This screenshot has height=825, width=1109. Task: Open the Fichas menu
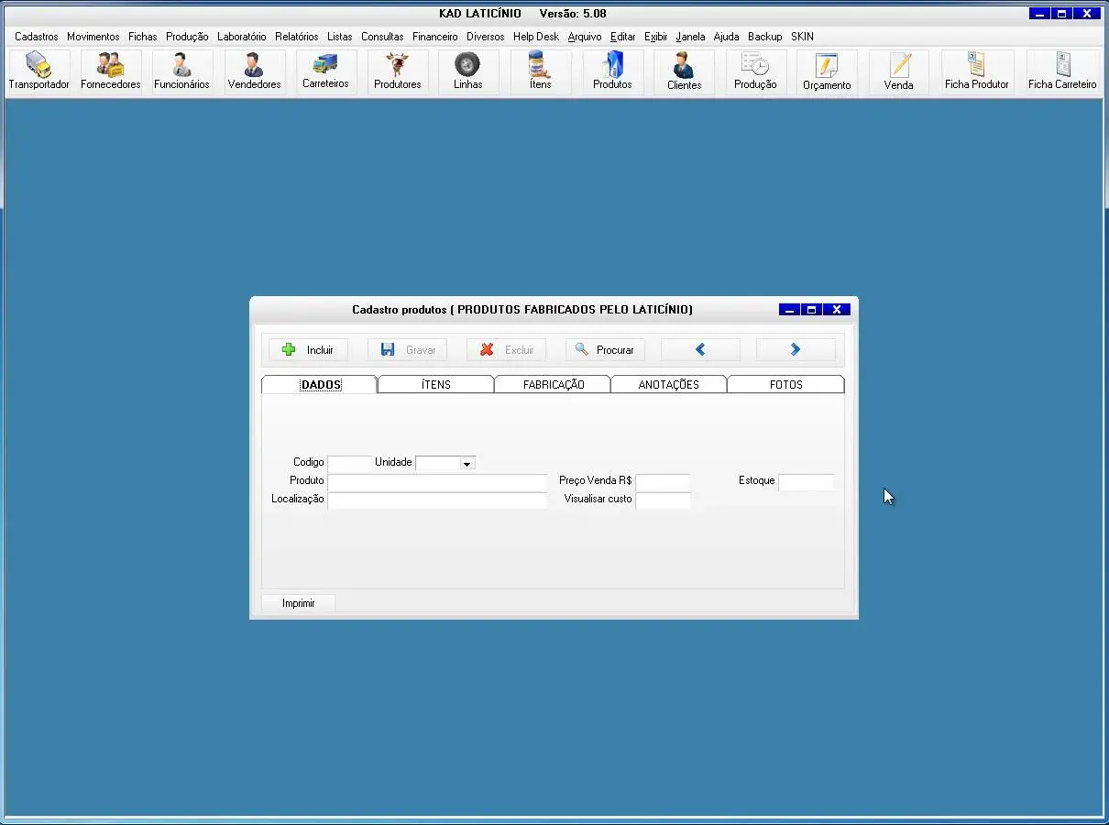(x=143, y=37)
